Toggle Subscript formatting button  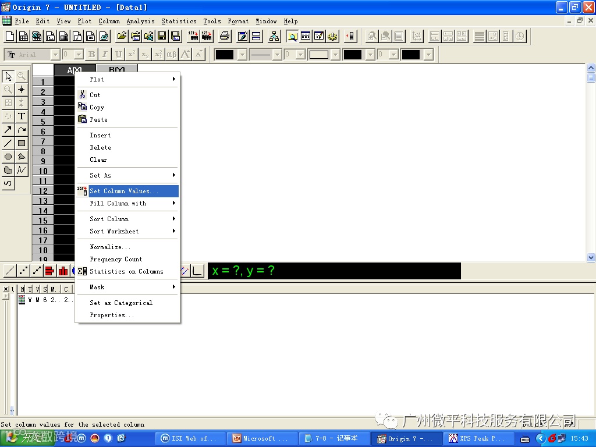(145, 54)
